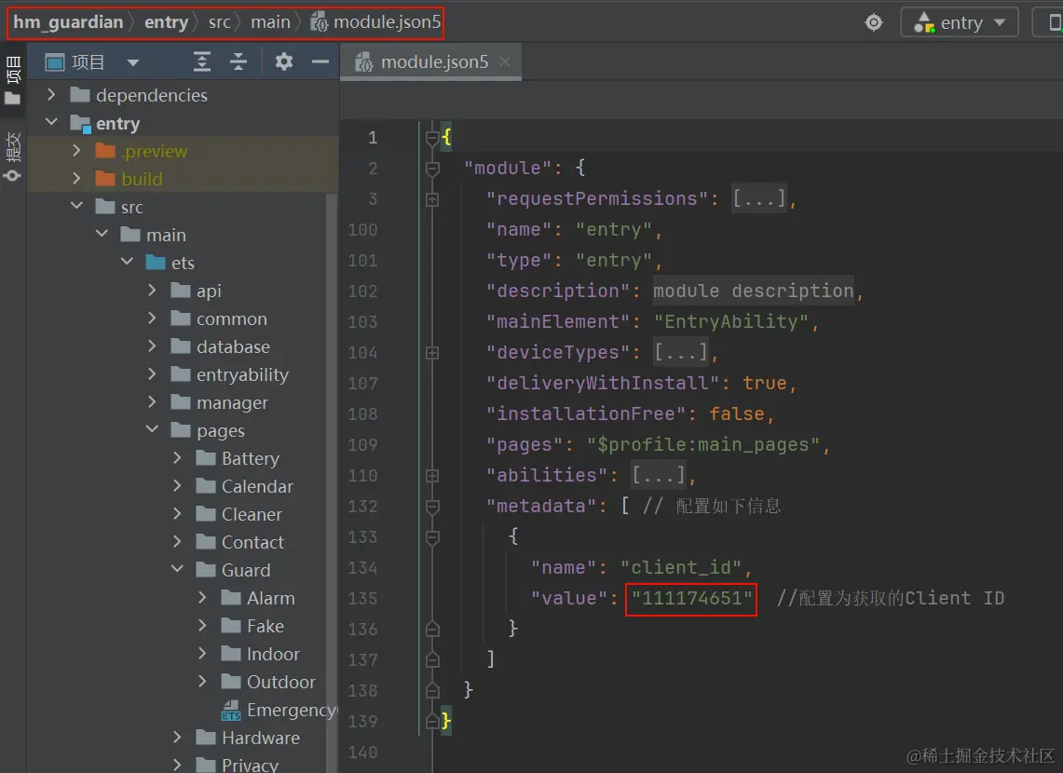Expand the .preview folder

pyautogui.click(x=76, y=150)
